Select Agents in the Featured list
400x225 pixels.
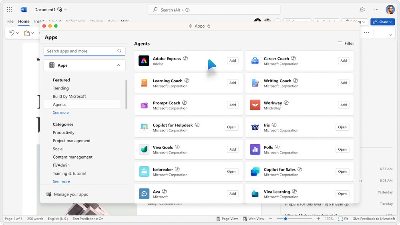click(59, 104)
